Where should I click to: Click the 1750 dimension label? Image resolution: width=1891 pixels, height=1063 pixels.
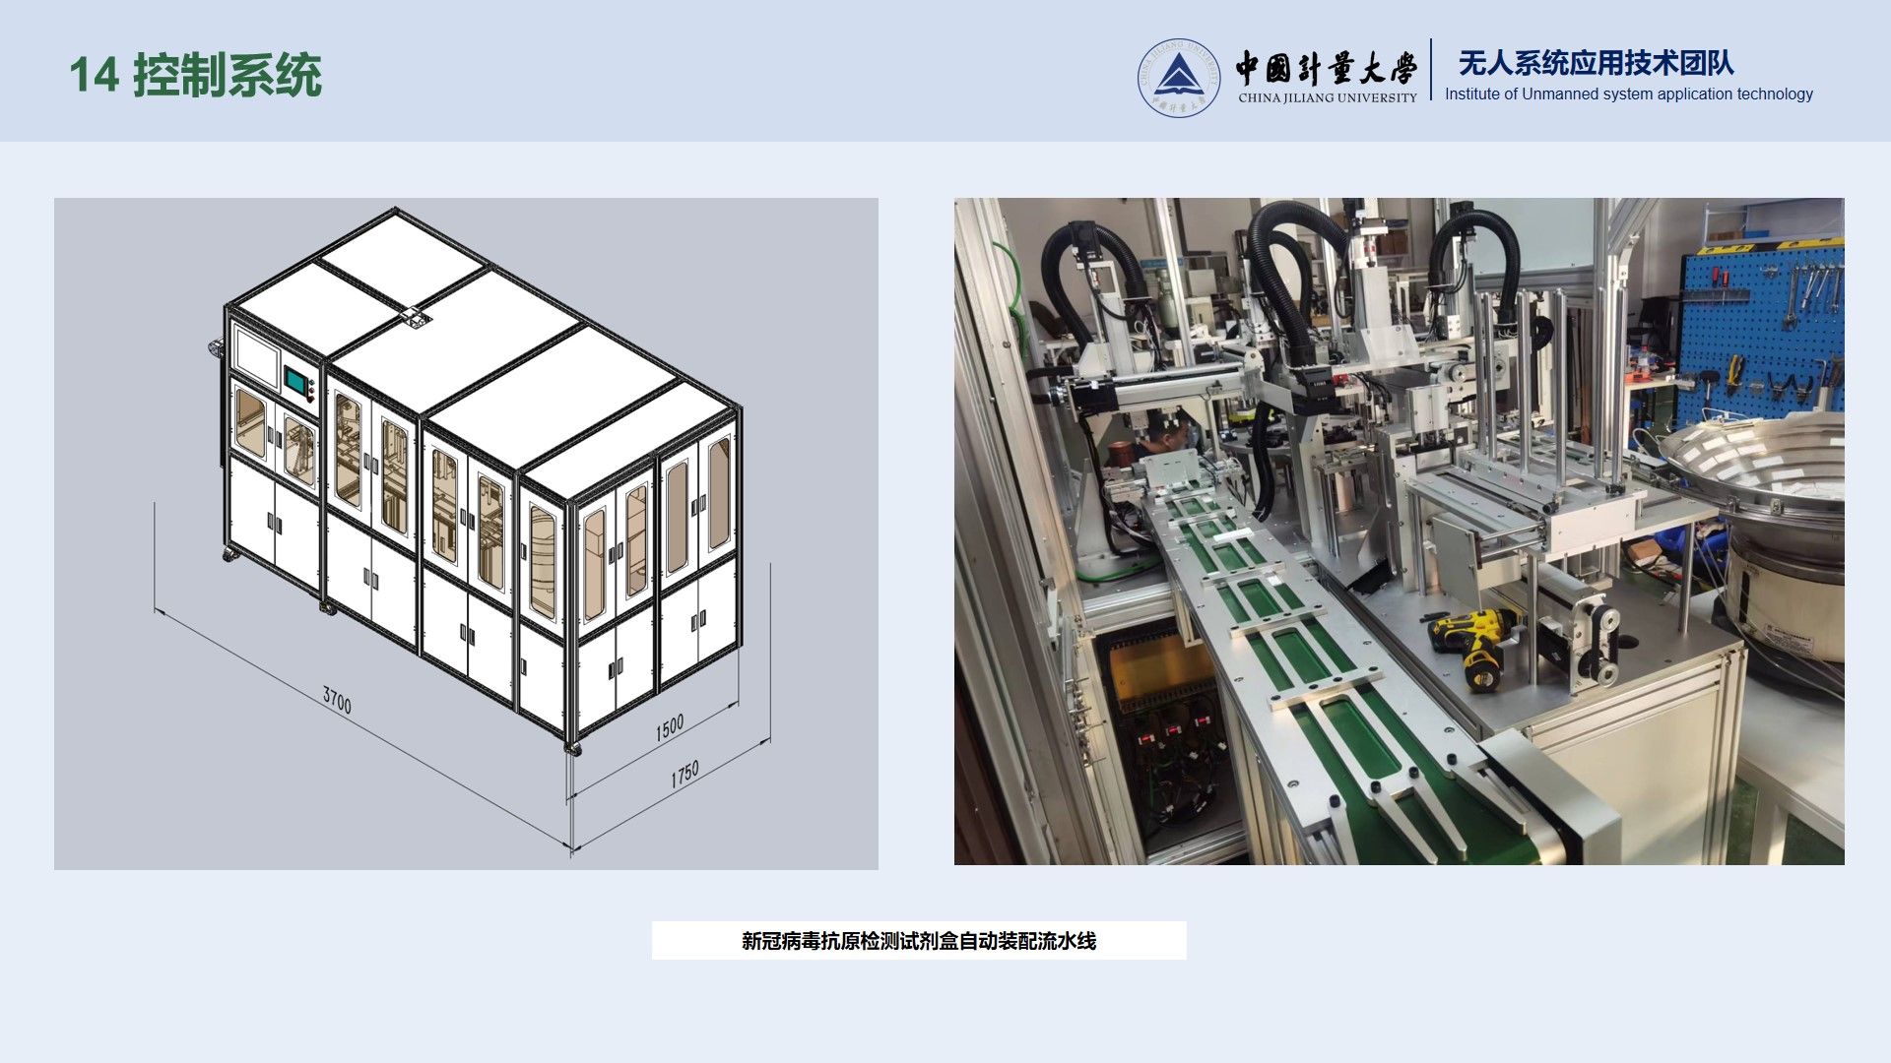pos(685,774)
